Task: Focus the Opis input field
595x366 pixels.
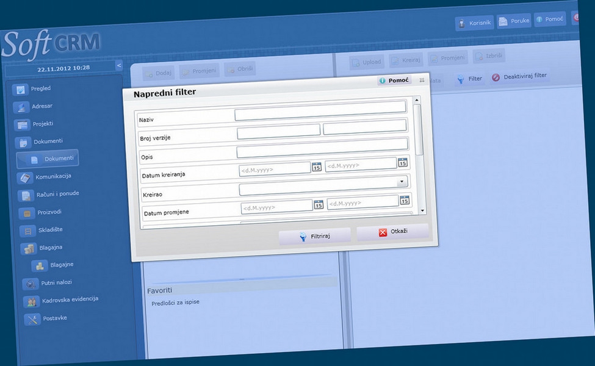Action: (322, 145)
